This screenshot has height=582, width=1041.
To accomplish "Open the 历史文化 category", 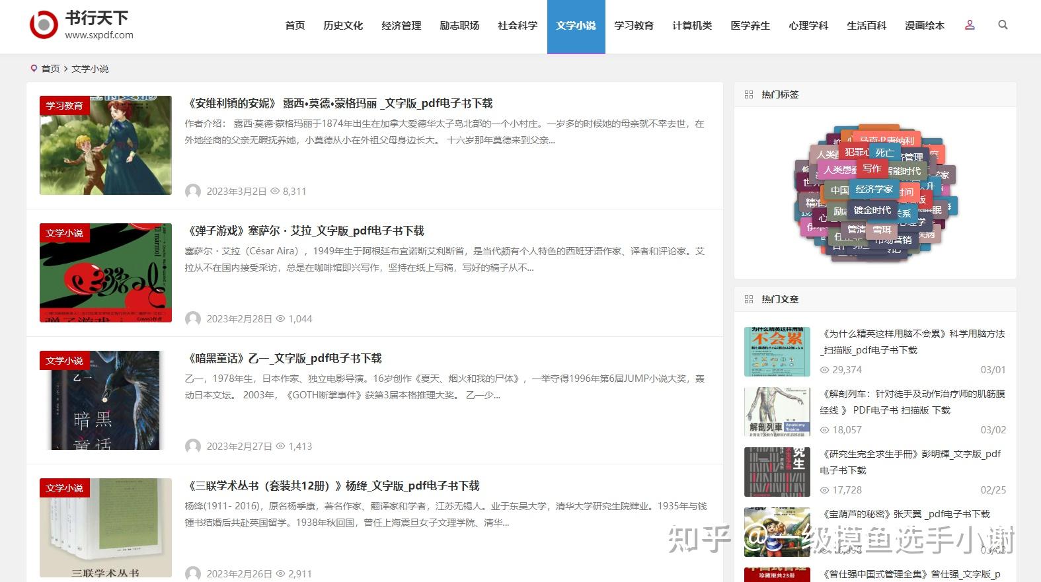I will pyautogui.click(x=343, y=26).
